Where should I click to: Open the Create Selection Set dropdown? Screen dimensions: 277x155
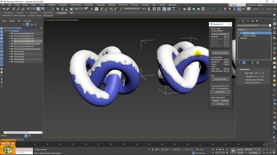pyautogui.click(x=132, y=9)
